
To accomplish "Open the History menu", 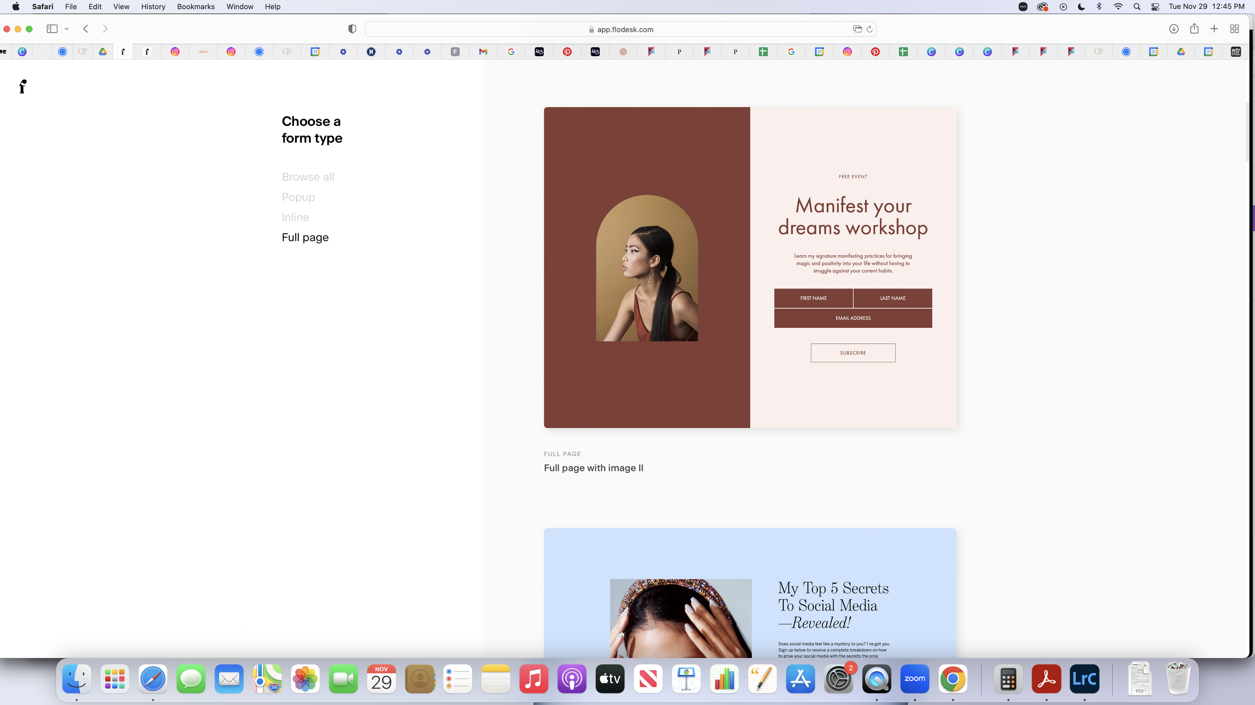I will pyautogui.click(x=153, y=7).
